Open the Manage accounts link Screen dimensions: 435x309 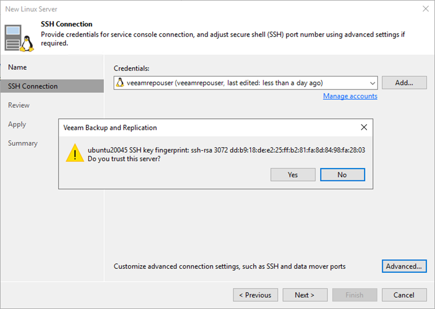point(350,96)
